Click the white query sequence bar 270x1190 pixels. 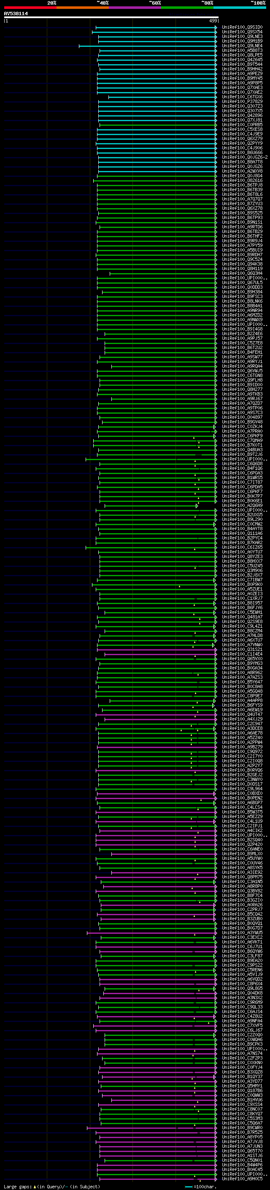(111, 18)
